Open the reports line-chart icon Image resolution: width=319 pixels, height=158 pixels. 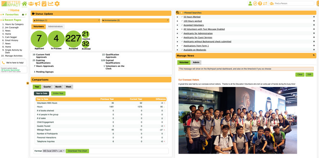[x=50, y=4]
